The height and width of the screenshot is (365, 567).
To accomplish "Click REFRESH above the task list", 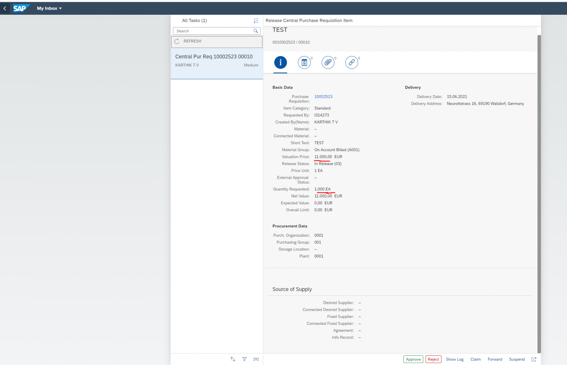I will (192, 41).
